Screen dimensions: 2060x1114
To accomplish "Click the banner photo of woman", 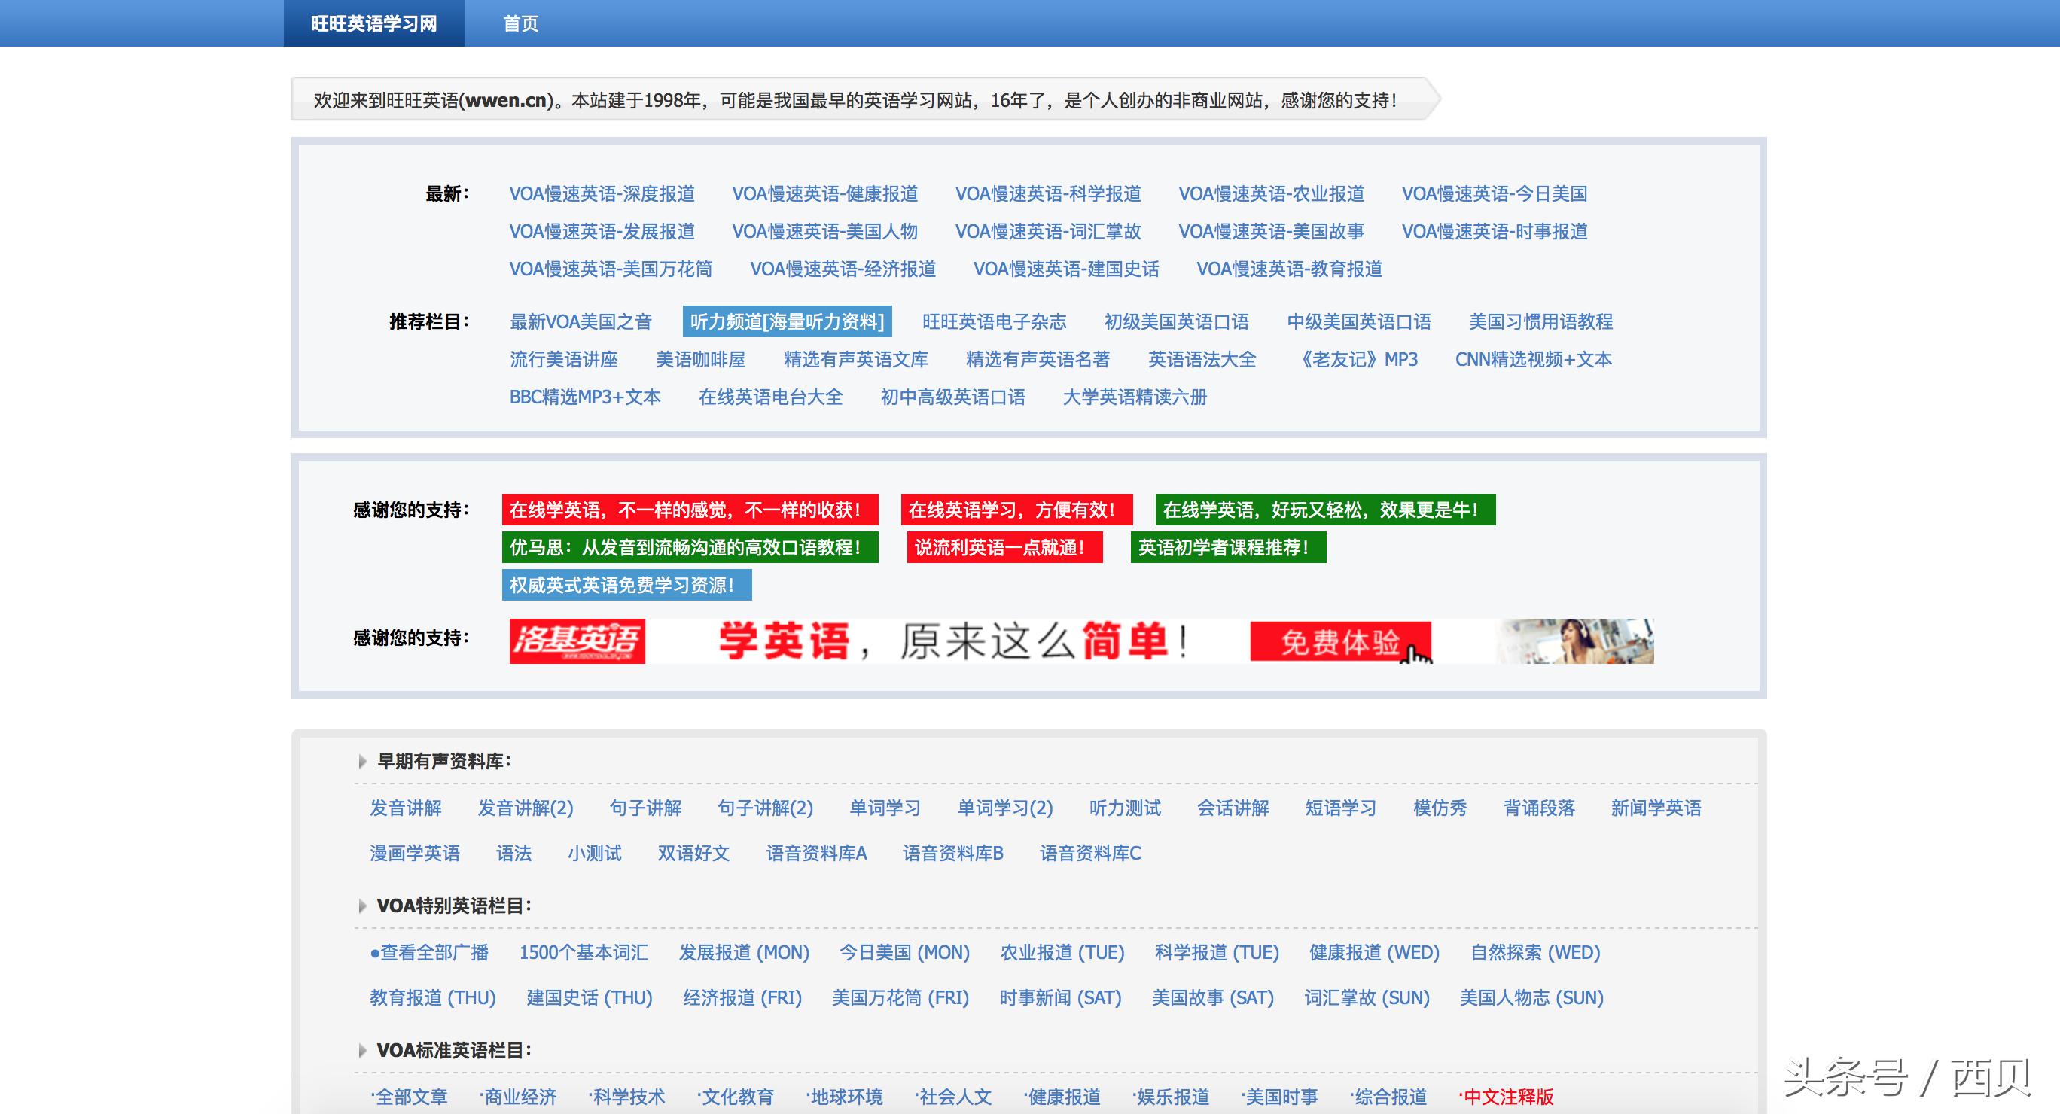I will click(x=1574, y=641).
